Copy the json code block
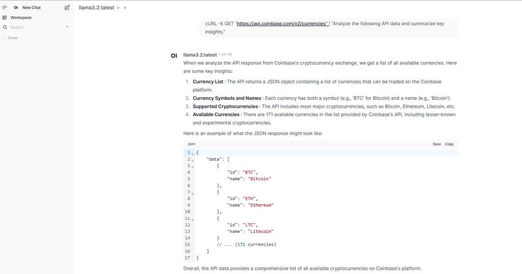Screen dimensions: 522x274 coord(450,144)
